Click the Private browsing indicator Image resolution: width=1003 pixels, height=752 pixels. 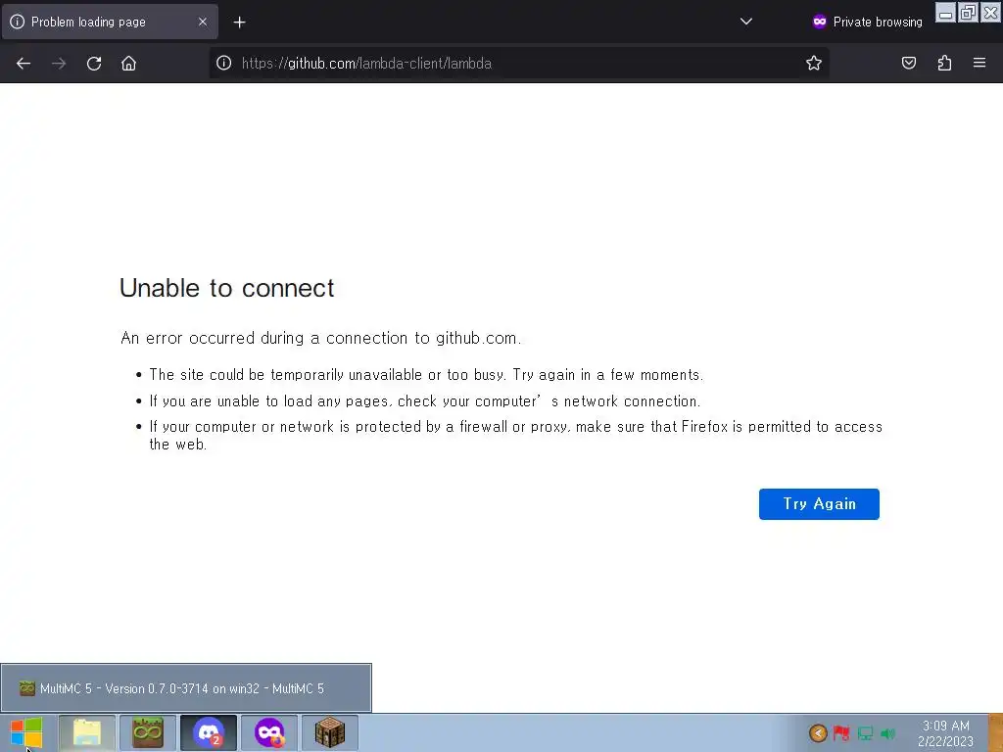(x=868, y=22)
